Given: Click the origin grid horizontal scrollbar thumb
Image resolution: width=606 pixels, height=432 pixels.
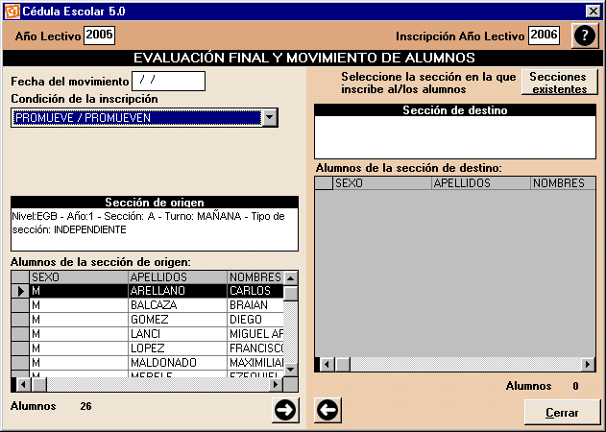Looking at the screenshot, I should click(x=38, y=384).
